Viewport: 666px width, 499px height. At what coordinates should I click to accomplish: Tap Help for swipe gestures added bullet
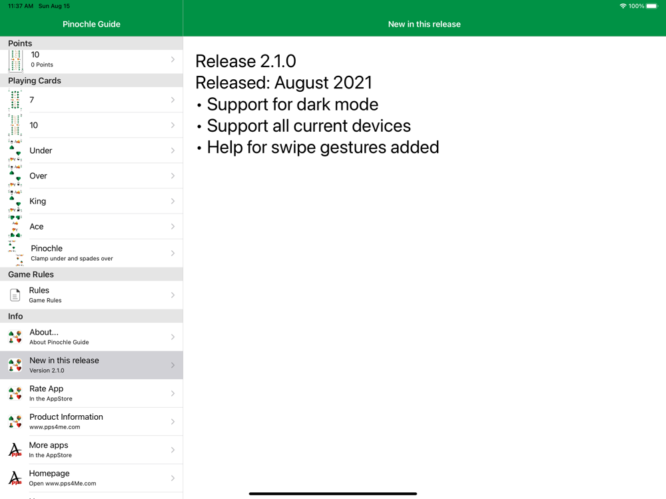(317, 148)
